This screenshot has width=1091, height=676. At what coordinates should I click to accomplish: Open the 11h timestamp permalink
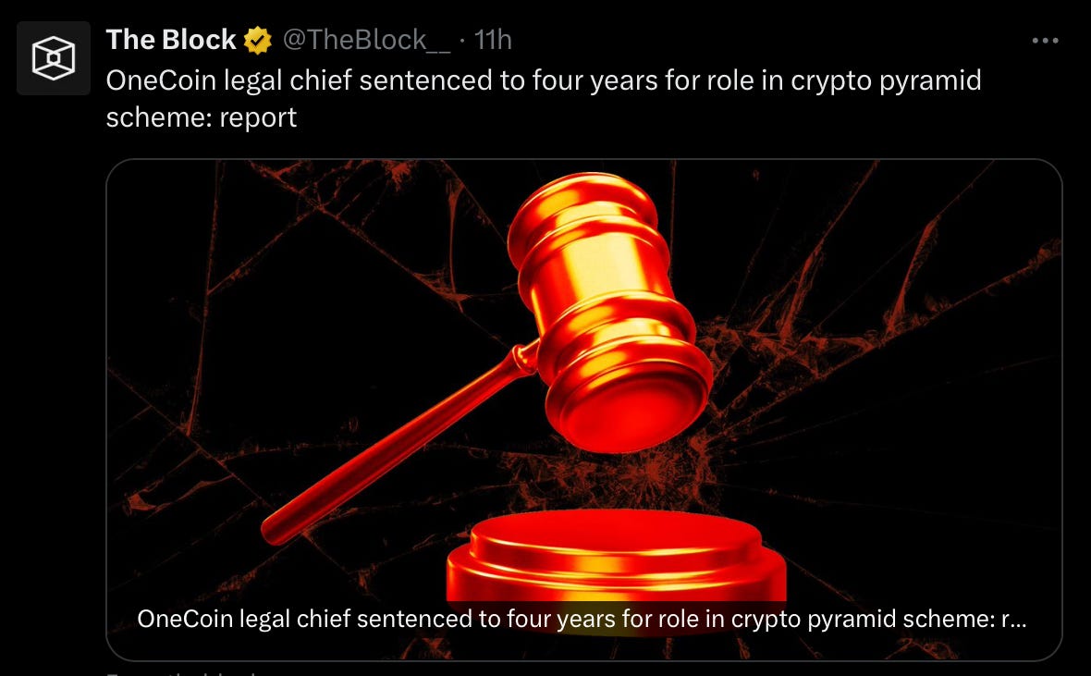tap(493, 41)
